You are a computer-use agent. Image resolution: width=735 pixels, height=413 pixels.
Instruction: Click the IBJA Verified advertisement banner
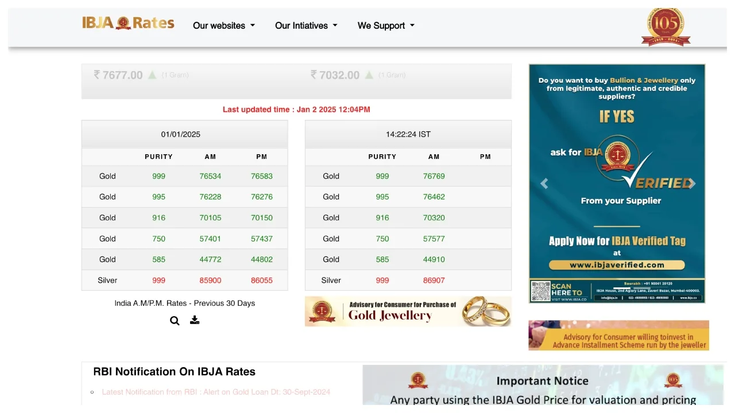pyautogui.click(x=617, y=184)
